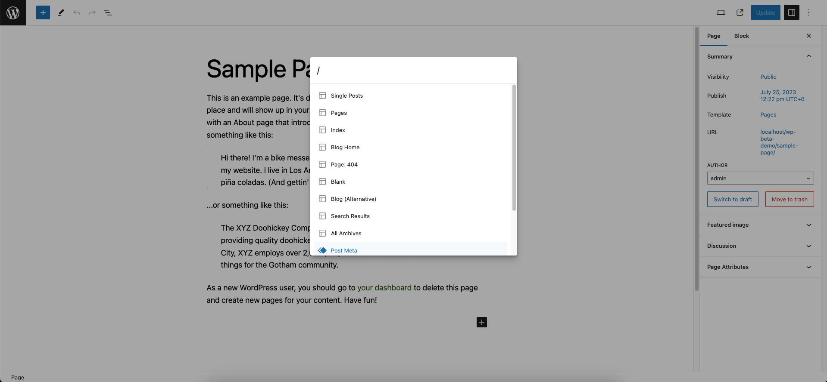This screenshot has height=382, width=827.
Task: Select highlighted Post Meta entry
Action: coord(410,249)
